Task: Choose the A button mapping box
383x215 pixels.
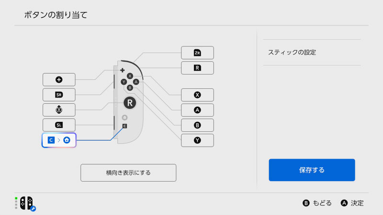Action: coord(197,110)
